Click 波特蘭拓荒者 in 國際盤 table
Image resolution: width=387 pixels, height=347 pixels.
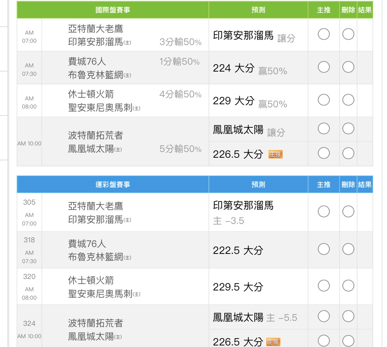pyautogui.click(x=95, y=135)
